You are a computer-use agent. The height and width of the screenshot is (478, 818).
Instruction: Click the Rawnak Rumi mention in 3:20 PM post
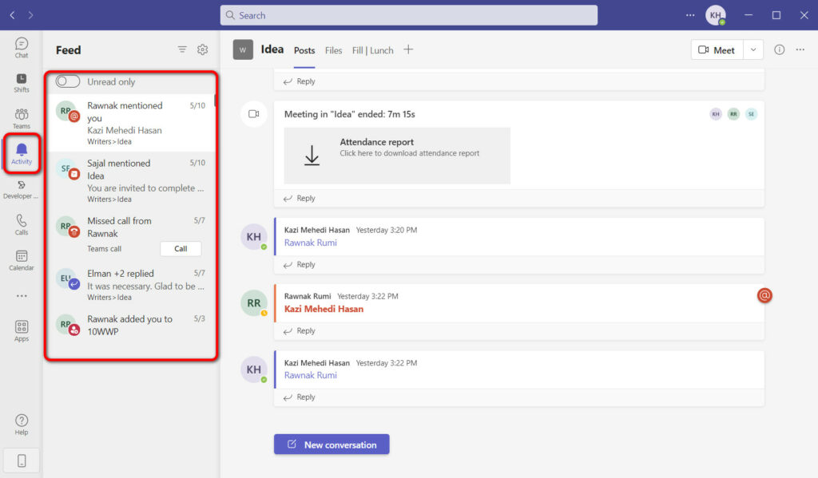point(311,243)
